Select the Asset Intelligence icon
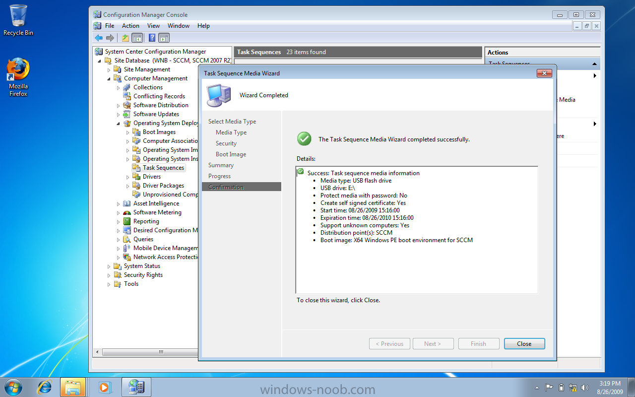This screenshot has width=635, height=397. coord(127,203)
